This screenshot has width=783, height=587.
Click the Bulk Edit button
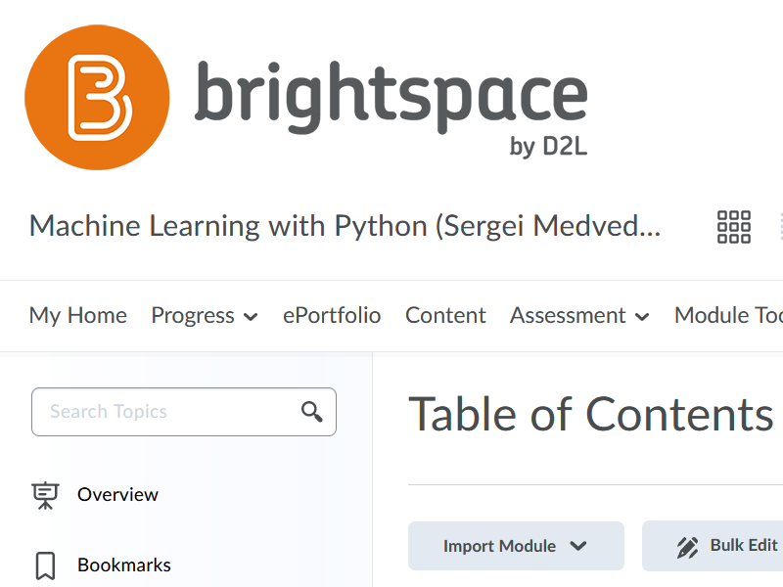pos(713,546)
